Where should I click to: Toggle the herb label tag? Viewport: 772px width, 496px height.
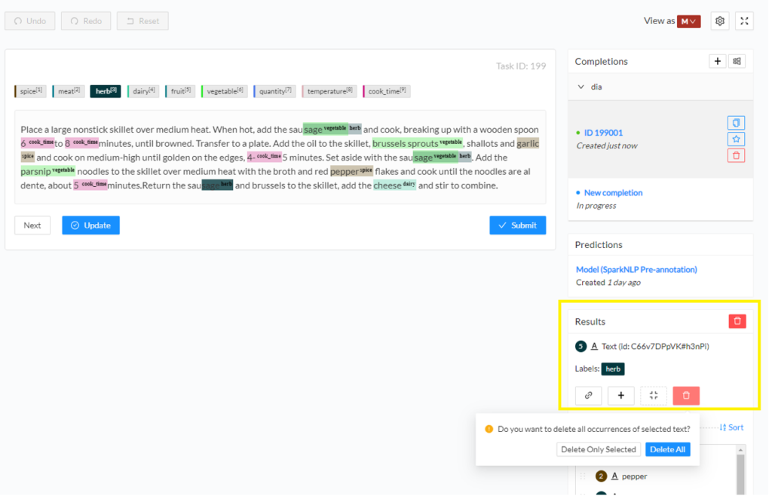[106, 90]
